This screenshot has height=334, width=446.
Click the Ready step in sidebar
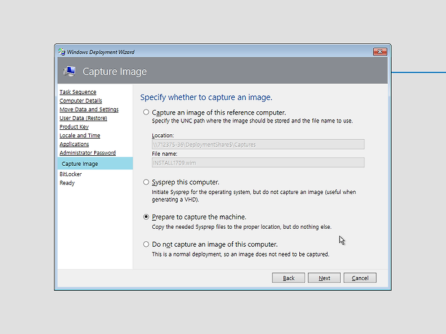point(67,183)
